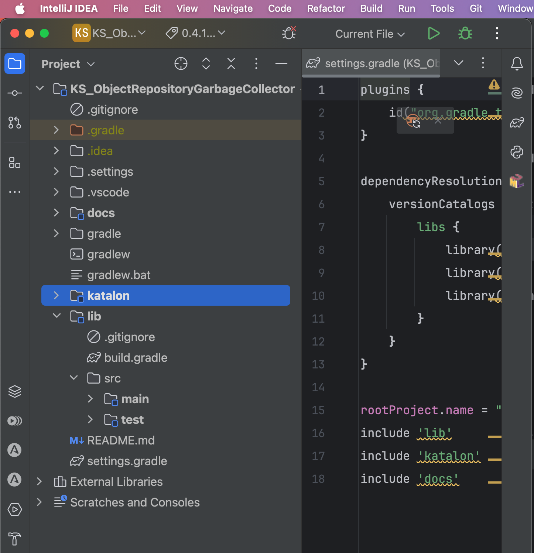
Task: Collapse the lib module folder
Action: coord(57,316)
